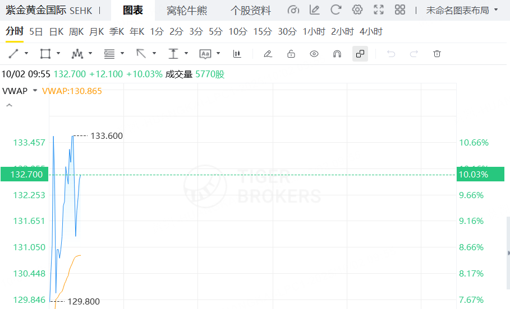510x309 pixels.
Task: Select the eraser drawing tool
Action: coord(268,54)
